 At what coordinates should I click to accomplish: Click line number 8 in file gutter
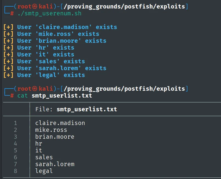tap(15, 171)
